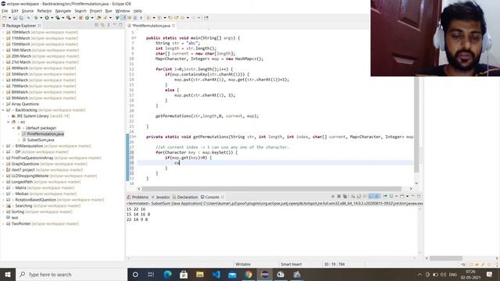Select the LLDShoppingWebsite project
This screenshot has width=500, height=281.
click(30, 176)
